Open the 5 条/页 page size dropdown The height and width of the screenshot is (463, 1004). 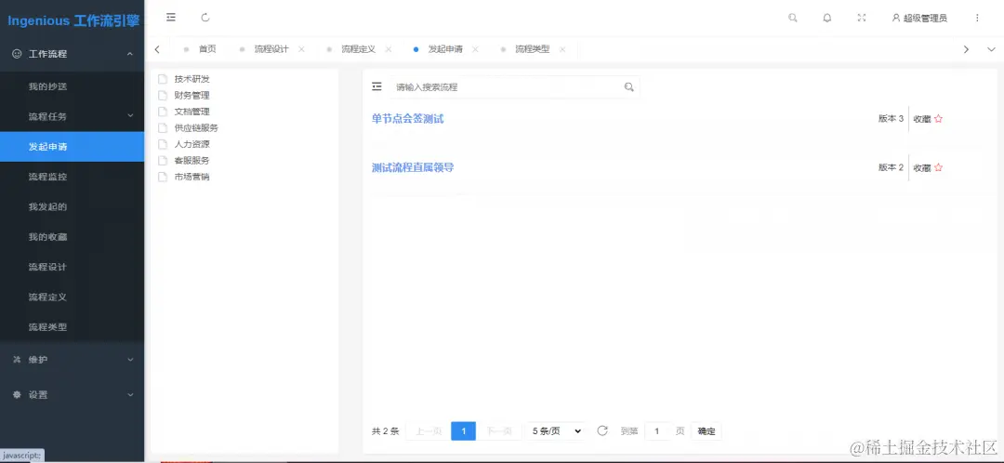point(555,431)
